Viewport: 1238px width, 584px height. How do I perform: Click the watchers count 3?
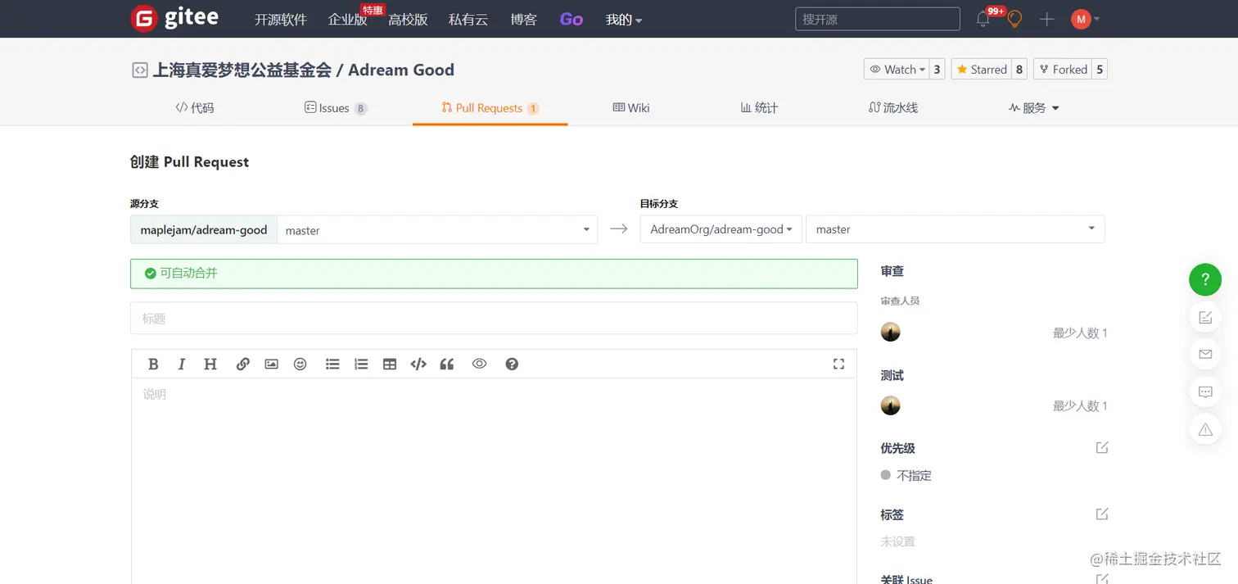(x=938, y=70)
